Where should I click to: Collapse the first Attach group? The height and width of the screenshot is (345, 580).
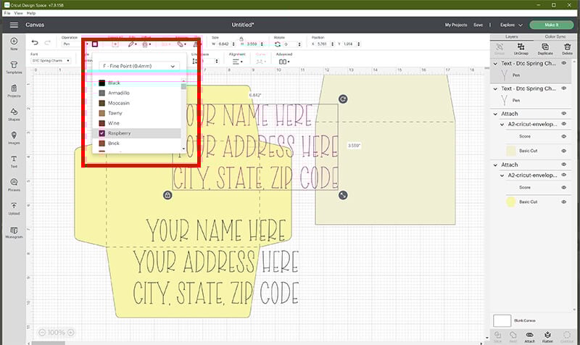coord(495,114)
